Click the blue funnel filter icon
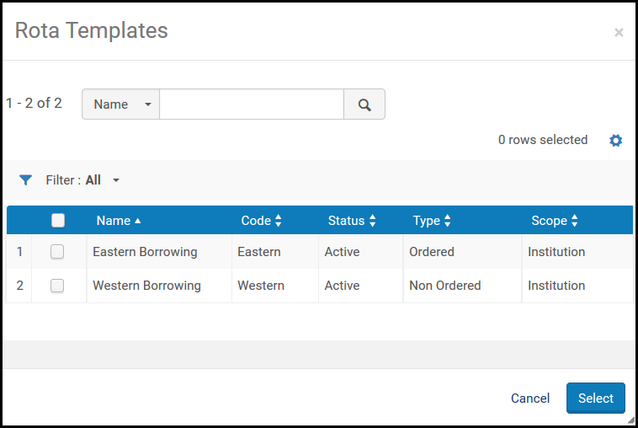Viewport: 638px width, 428px height. click(x=26, y=180)
